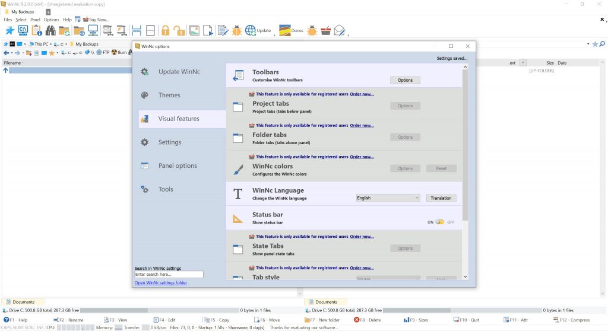Click the Buy Now menu item

[96, 20]
